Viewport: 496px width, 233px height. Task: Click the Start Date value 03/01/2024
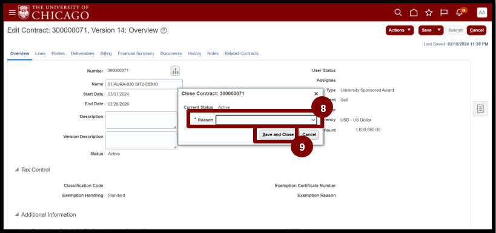pos(118,94)
